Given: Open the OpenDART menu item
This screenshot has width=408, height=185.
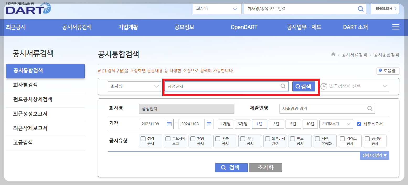Looking at the screenshot, I should [x=244, y=27].
